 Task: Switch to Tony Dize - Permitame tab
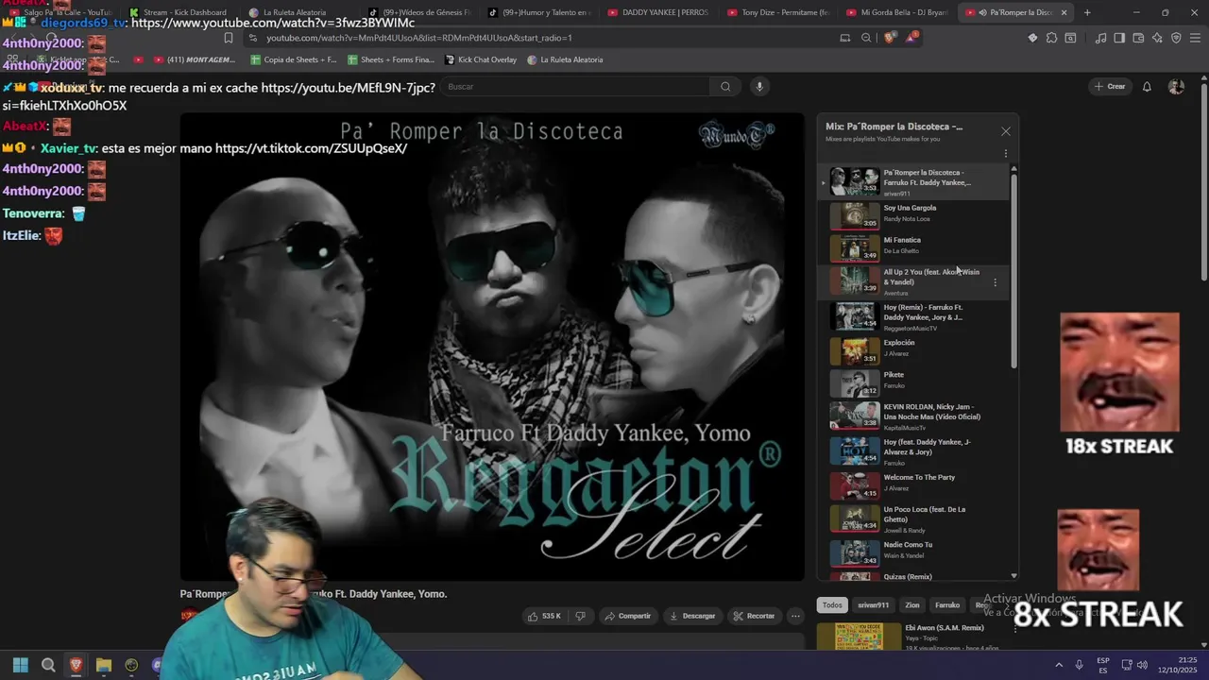[778, 12]
